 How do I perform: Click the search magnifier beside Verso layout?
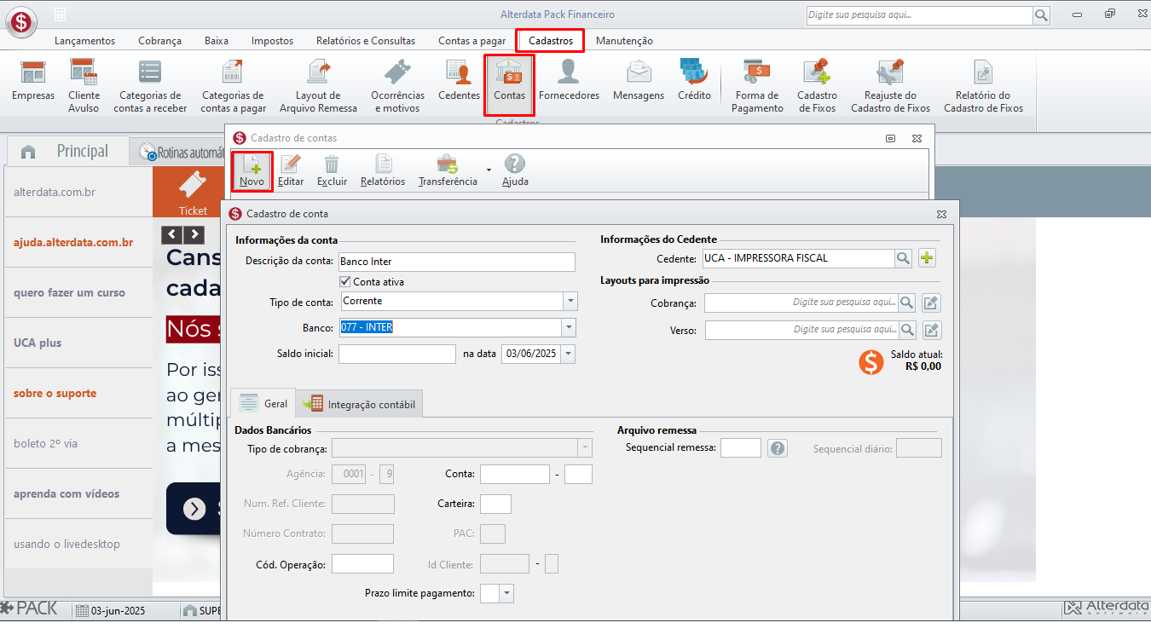pos(908,330)
